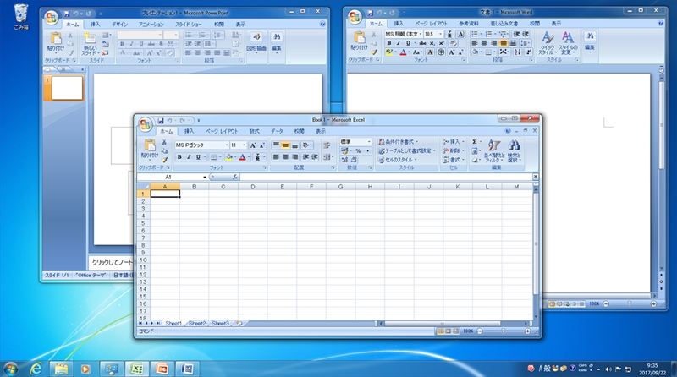
Task: Click Format as Table button in Excel
Action: [x=405, y=151]
